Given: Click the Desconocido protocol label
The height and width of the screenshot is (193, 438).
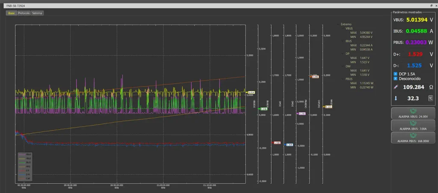Looking at the screenshot, I should 409,79.
